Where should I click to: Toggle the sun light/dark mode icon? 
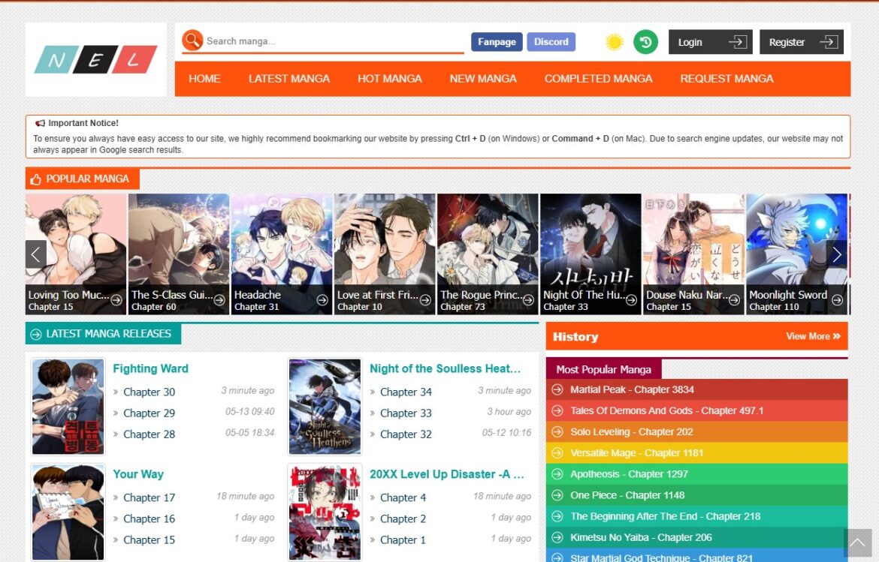point(615,42)
